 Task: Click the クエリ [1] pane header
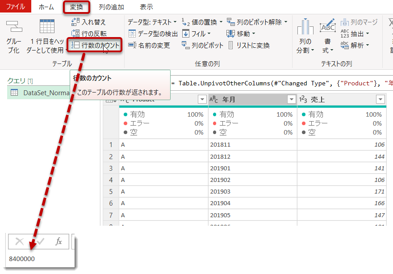20,80
